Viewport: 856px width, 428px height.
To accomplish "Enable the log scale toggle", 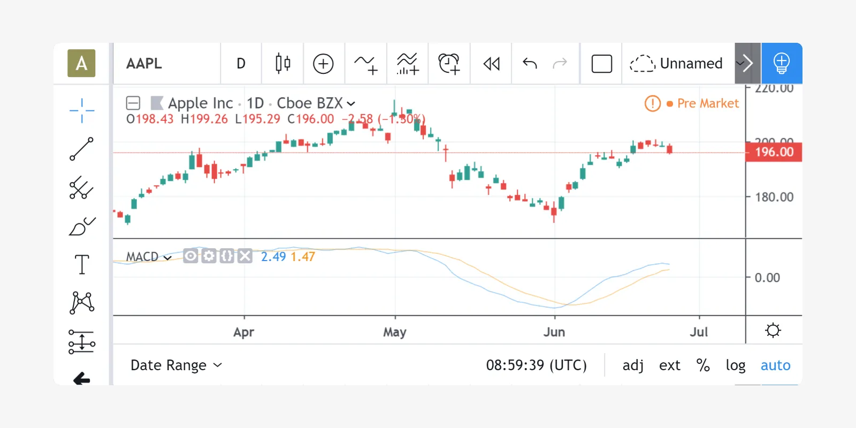I will [735, 365].
